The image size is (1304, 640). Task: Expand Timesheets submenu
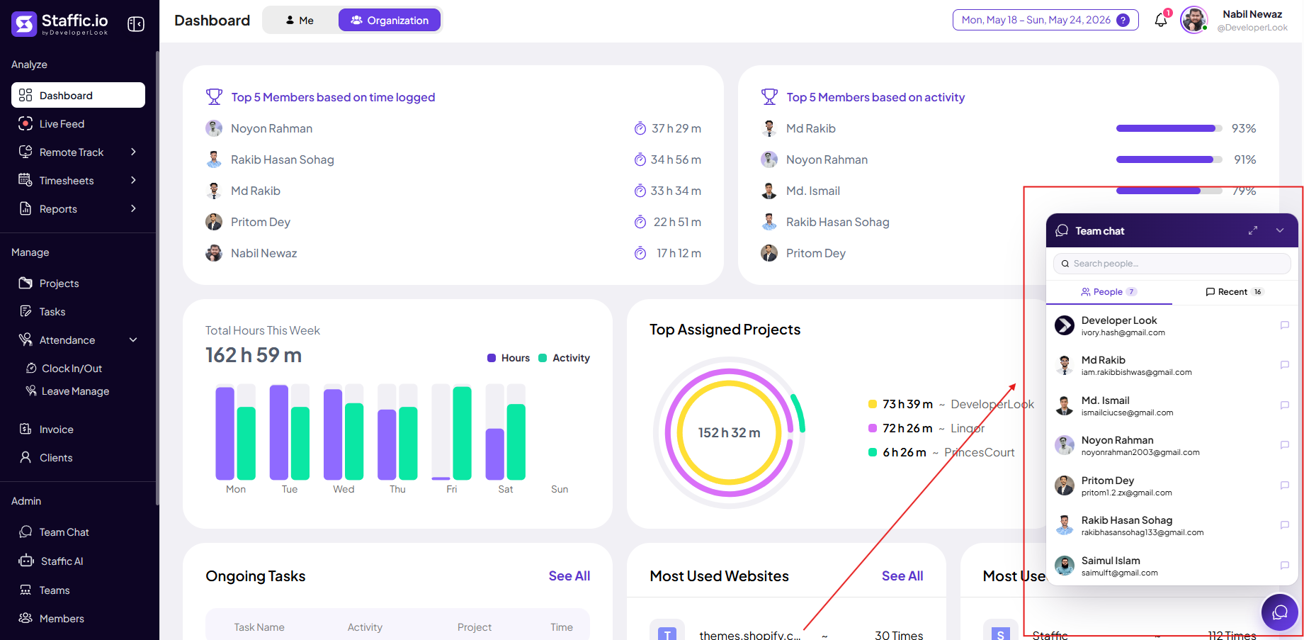tap(133, 180)
